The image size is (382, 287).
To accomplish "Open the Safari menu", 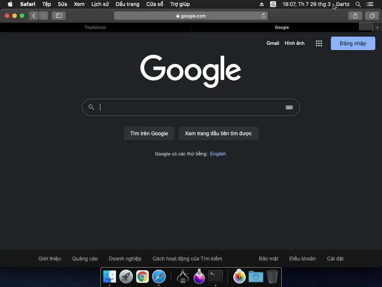I will (28, 4).
